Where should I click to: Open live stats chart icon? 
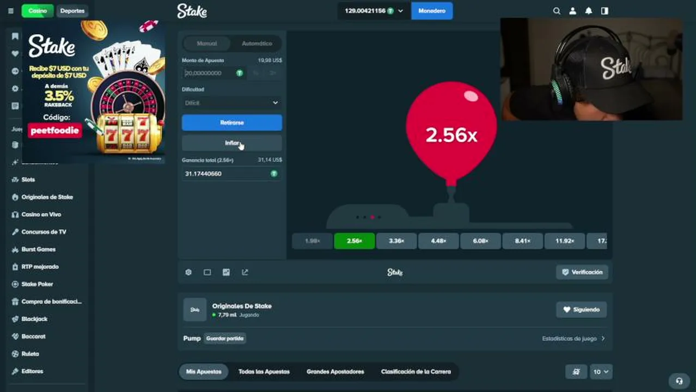pyautogui.click(x=226, y=272)
